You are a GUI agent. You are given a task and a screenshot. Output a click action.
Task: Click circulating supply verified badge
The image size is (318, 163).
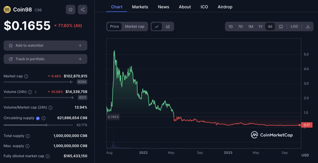(x=38, y=118)
